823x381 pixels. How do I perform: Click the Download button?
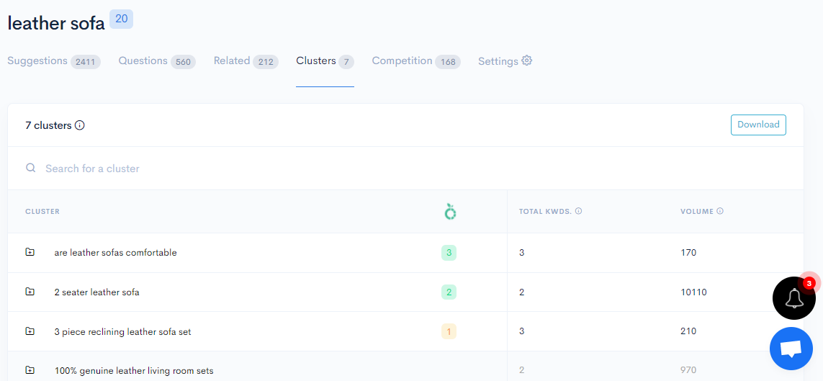(758, 125)
